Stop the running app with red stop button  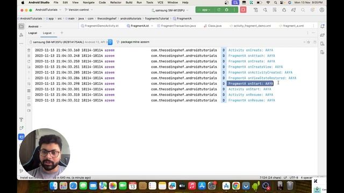coord(243,10)
